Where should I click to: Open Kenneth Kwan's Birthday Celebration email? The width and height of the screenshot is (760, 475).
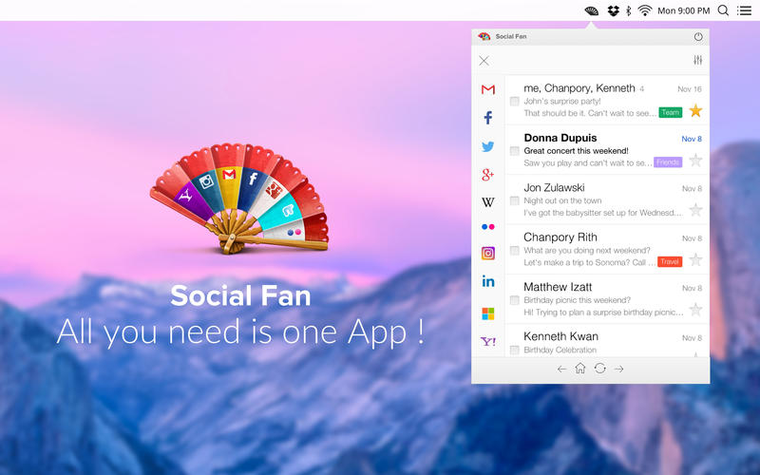click(607, 341)
